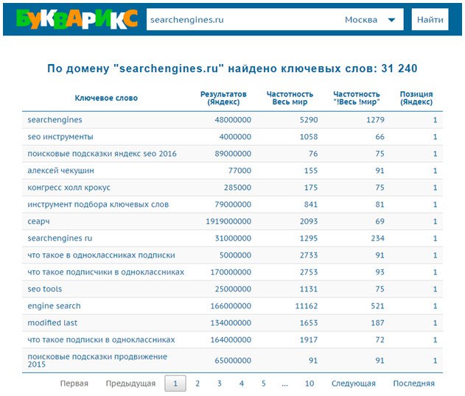Go to page 2

coord(197,383)
